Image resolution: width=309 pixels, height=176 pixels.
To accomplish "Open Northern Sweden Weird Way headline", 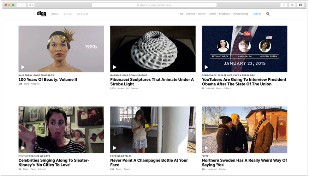I will [244, 162].
